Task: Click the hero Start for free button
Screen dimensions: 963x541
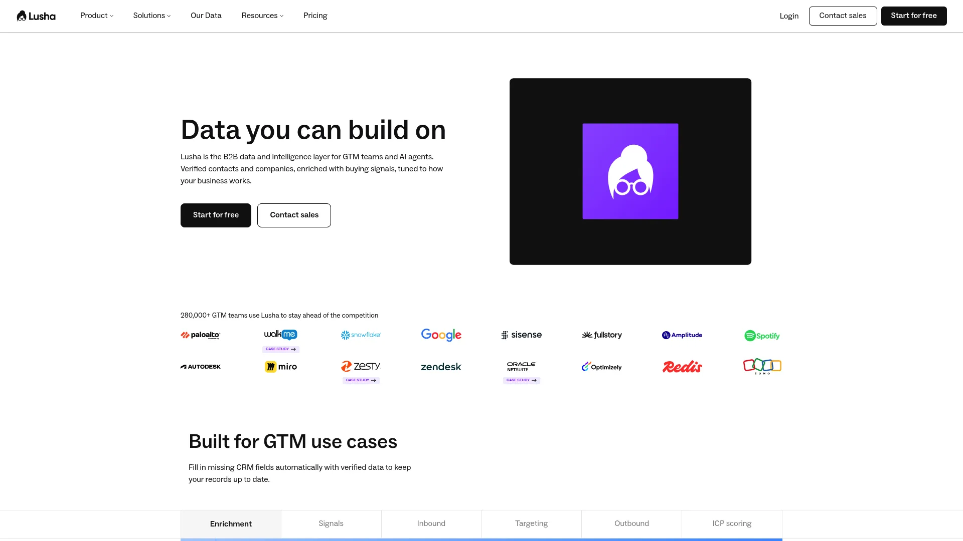Action: click(x=216, y=215)
